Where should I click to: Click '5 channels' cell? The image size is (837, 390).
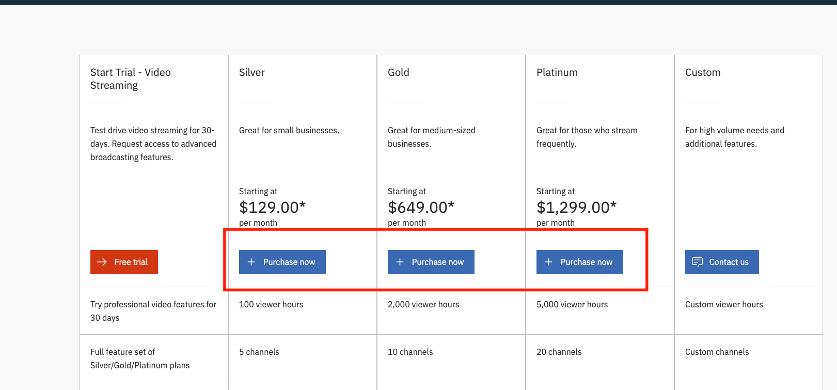[x=303, y=358]
